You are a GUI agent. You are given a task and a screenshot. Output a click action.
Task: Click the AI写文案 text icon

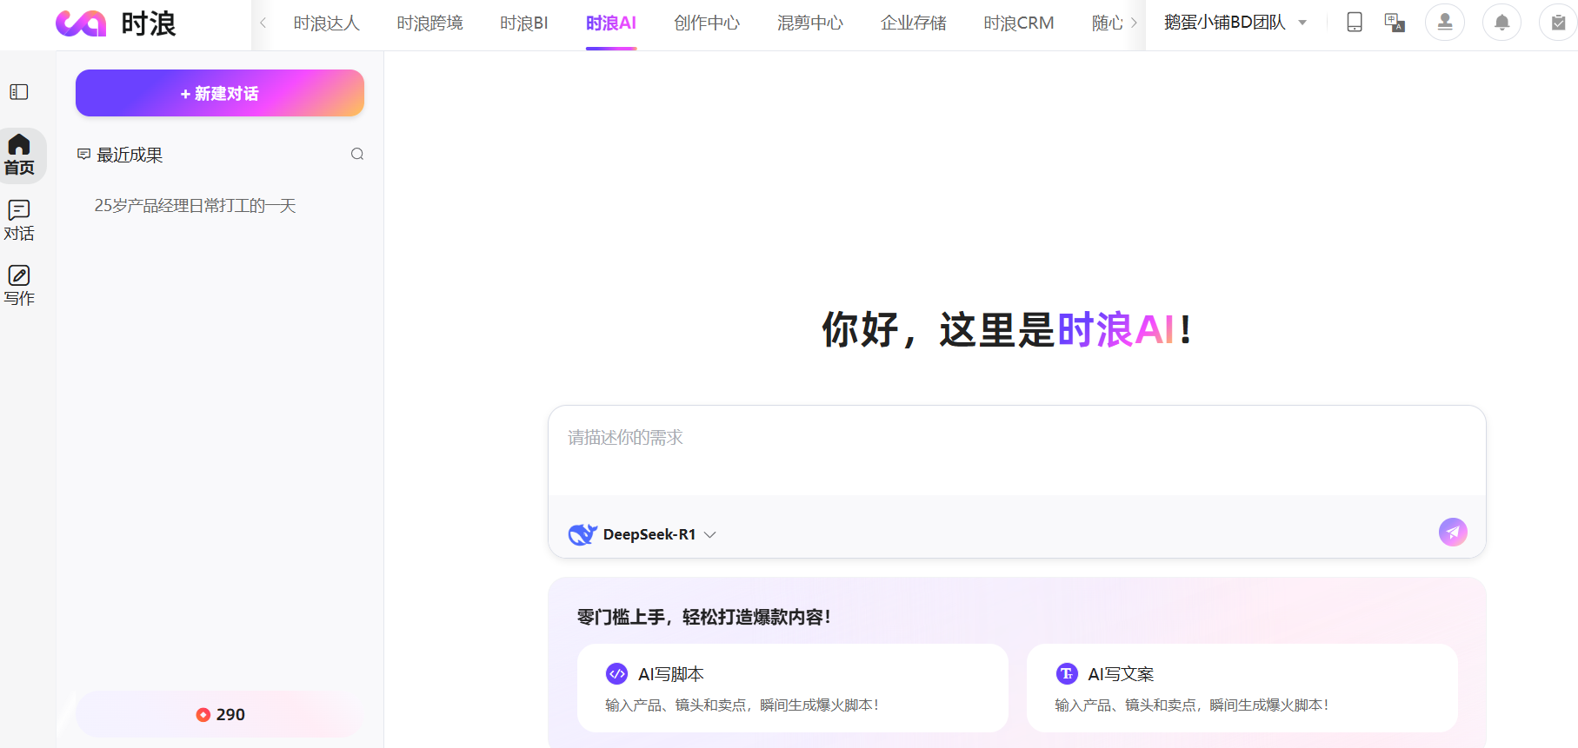[x=1067, y=673]
